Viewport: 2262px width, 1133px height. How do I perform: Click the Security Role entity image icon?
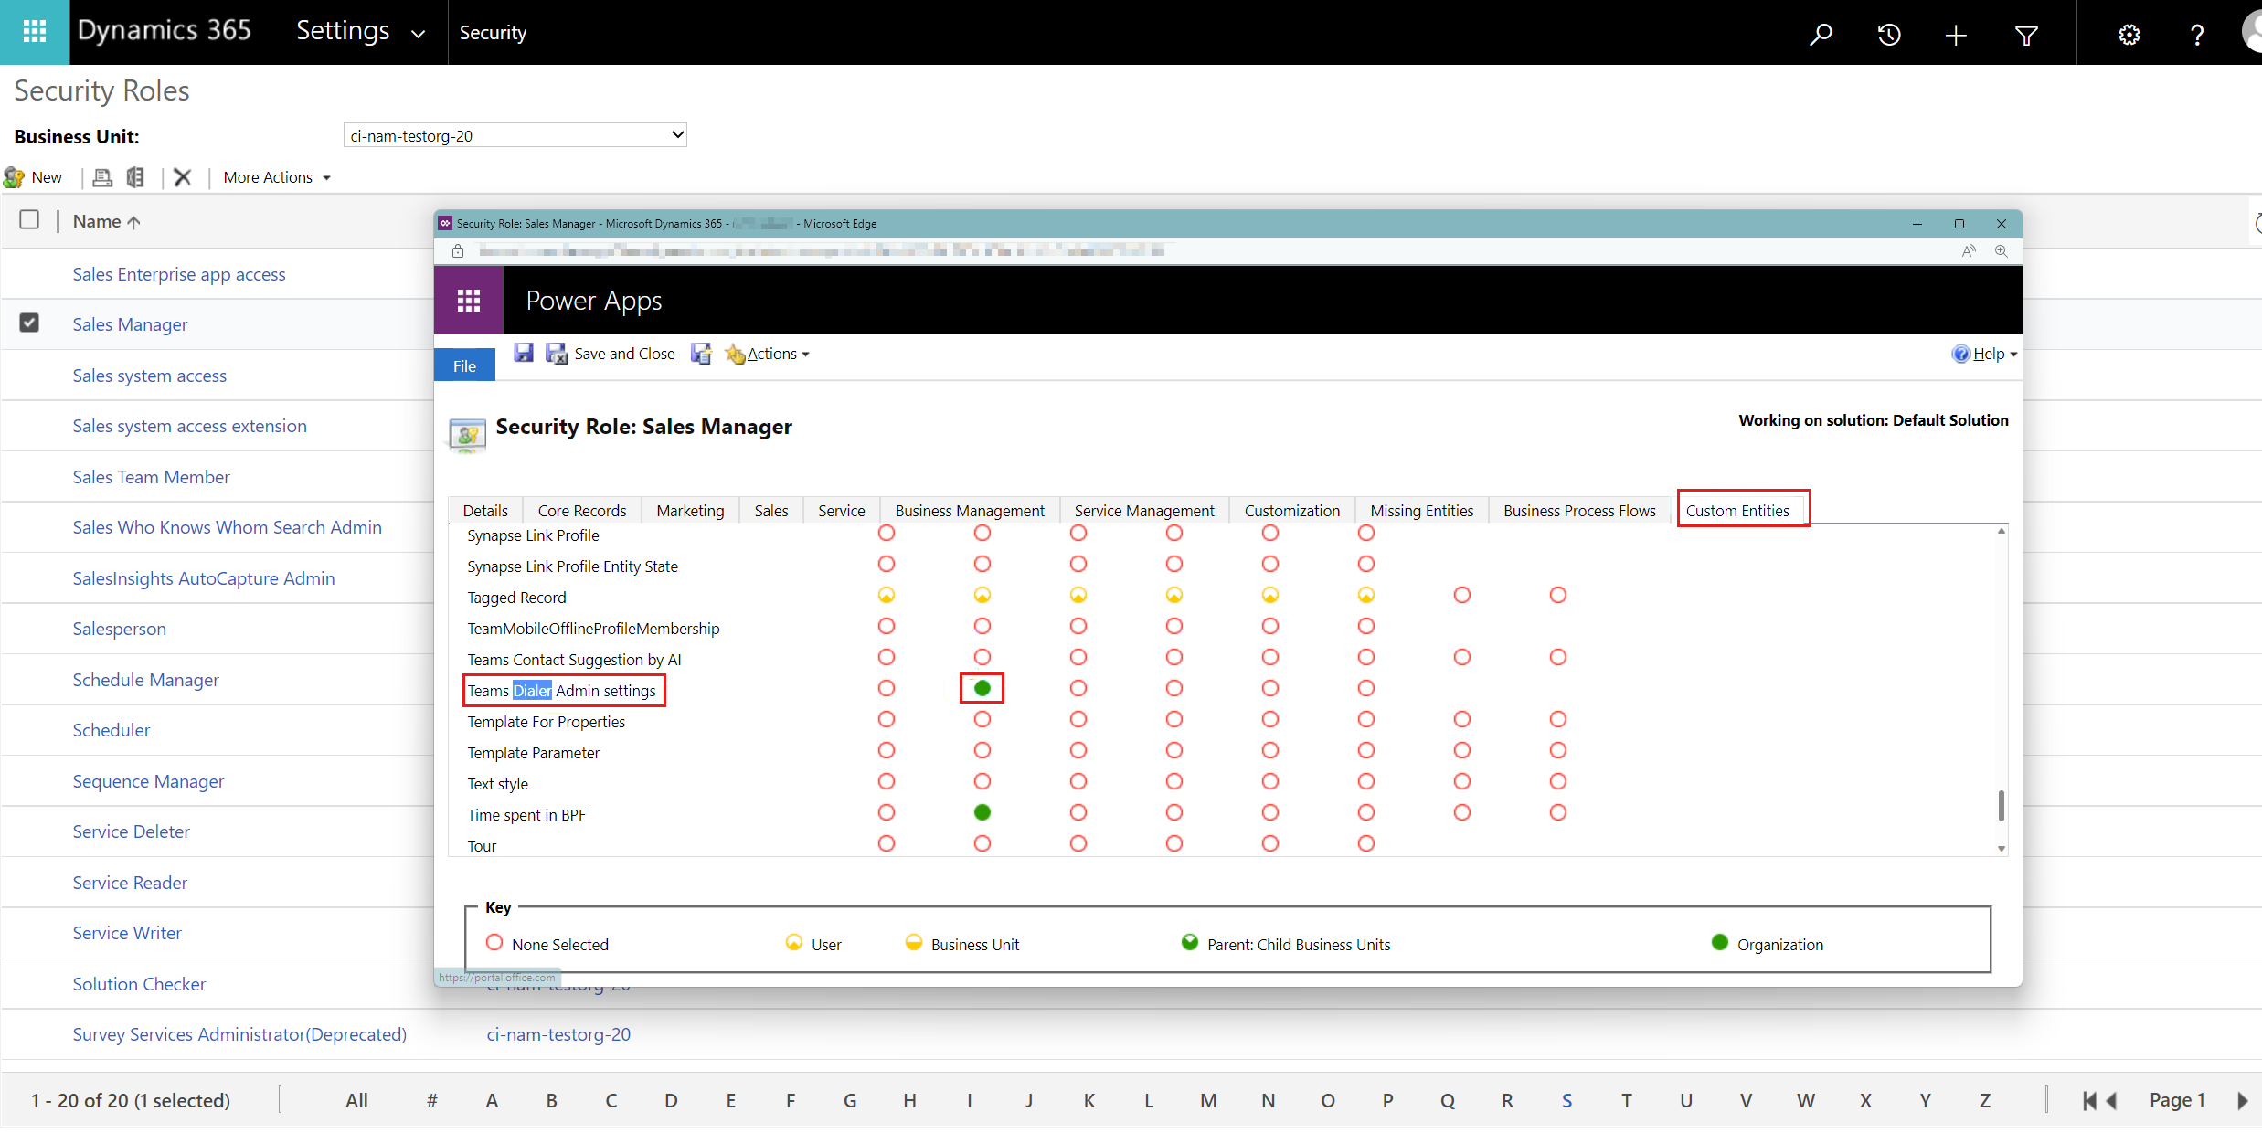pos(467,434)
